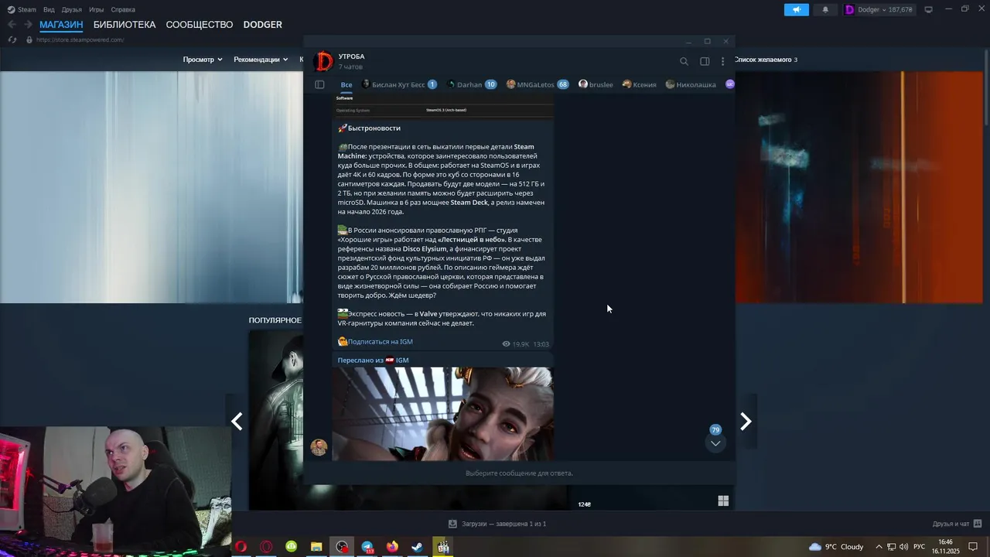Open Firefox from taskbar

(392, 547)
